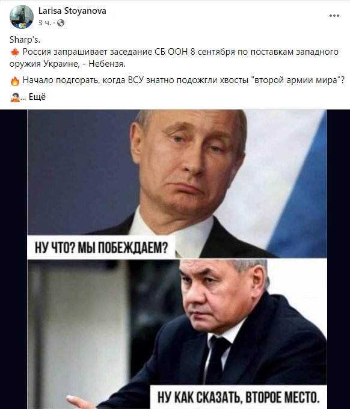Click the dark left margin beside the meme
This screenshot has width=350, height=409.
pos(14,259)
